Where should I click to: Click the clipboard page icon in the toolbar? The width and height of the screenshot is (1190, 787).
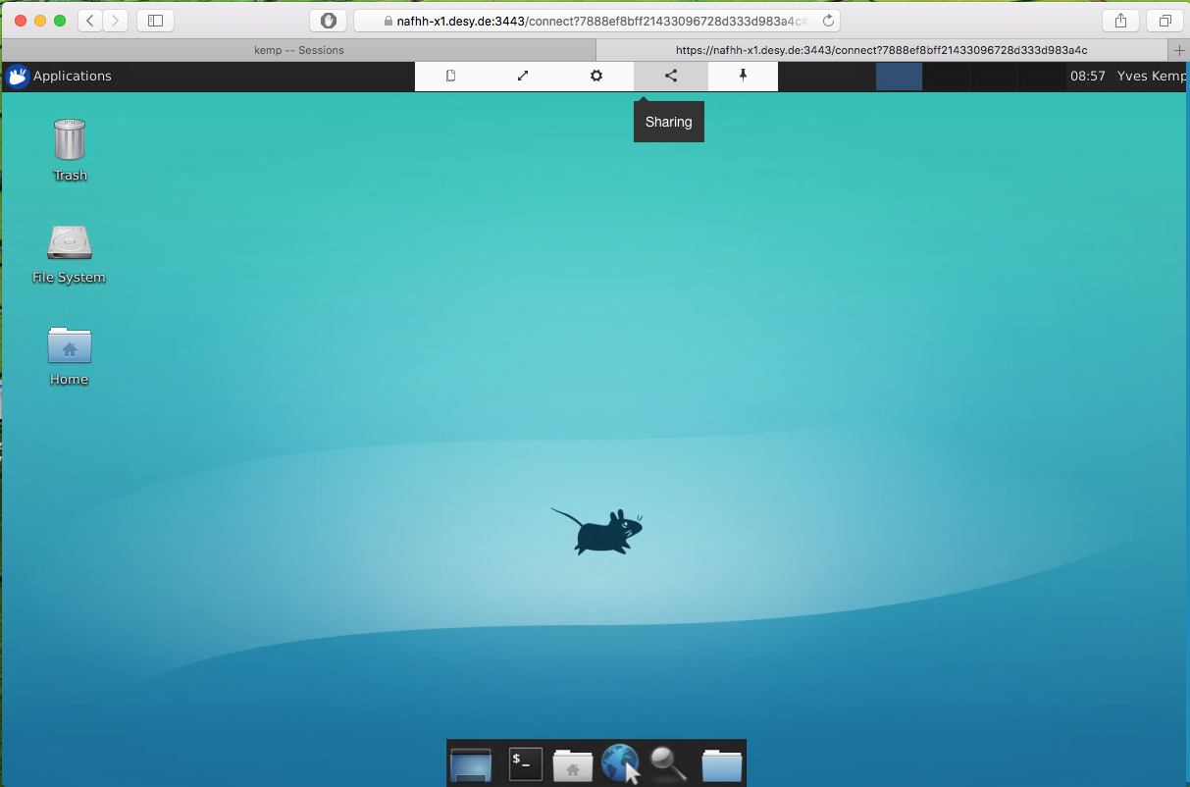451,77
